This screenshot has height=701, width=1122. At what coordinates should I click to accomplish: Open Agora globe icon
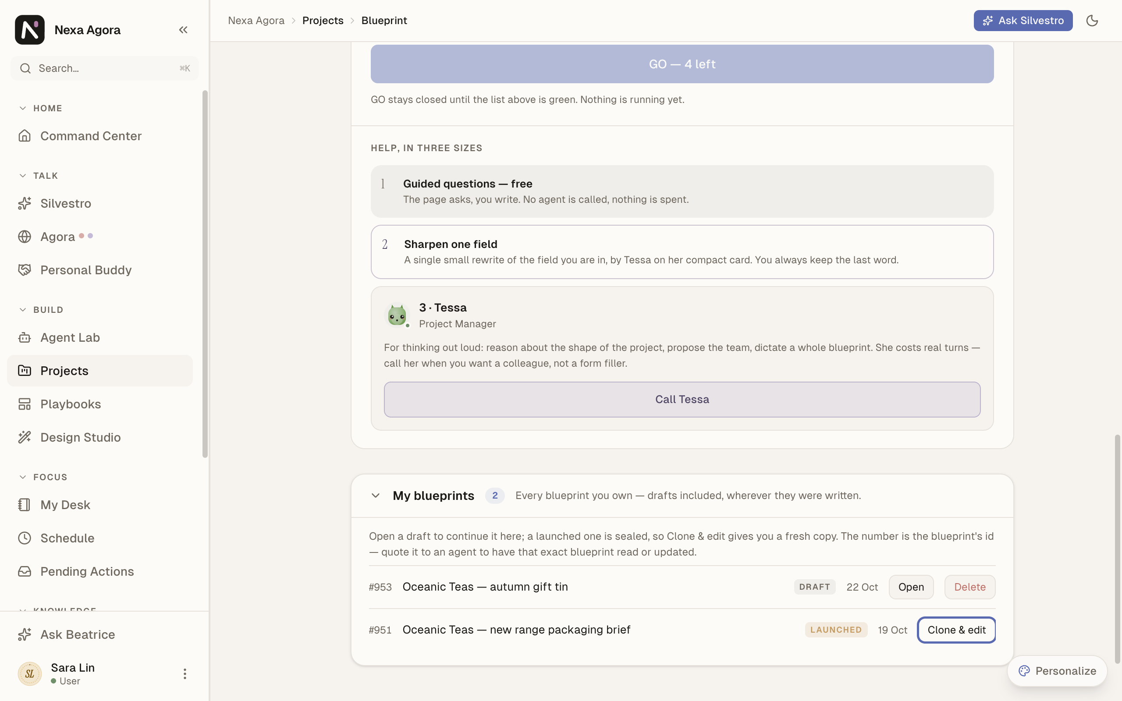coord(25,237)
